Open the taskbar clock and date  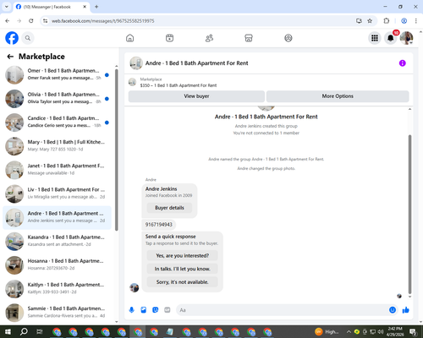(x=395, y=332)
